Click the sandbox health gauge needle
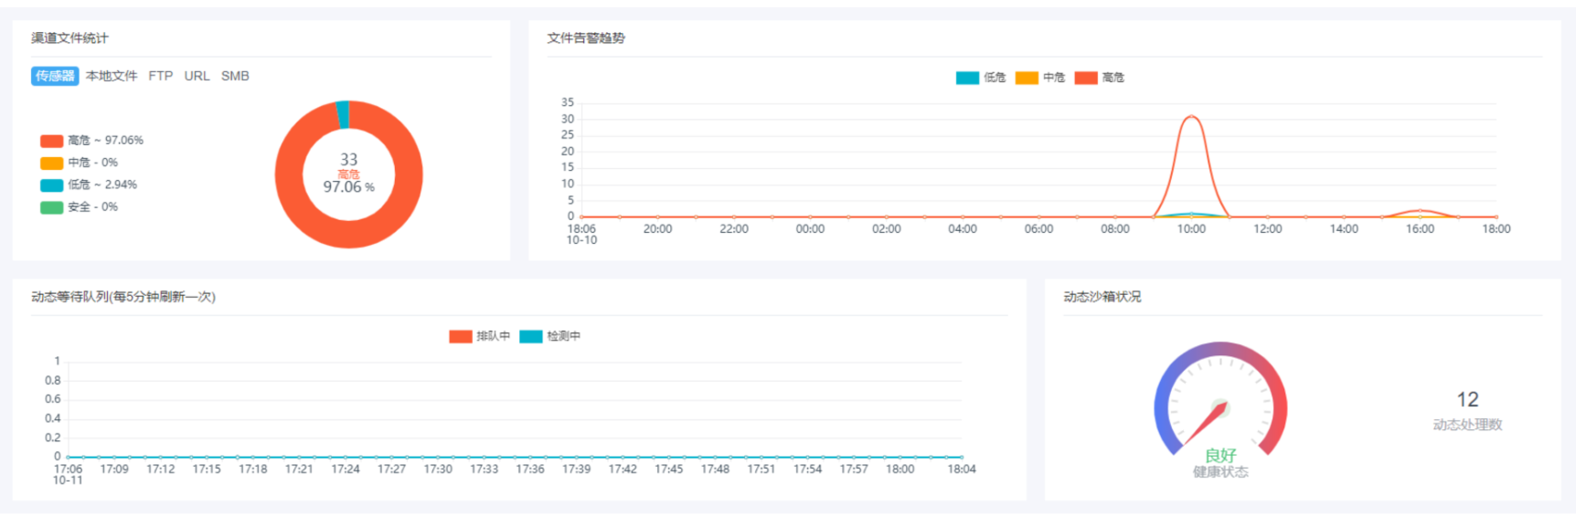This screenshot has height=517, width=1576. tap(1205, 421)
